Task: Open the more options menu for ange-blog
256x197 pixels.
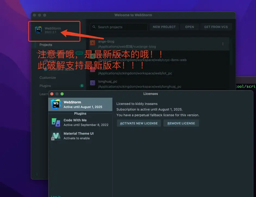Action: [223, 44]
